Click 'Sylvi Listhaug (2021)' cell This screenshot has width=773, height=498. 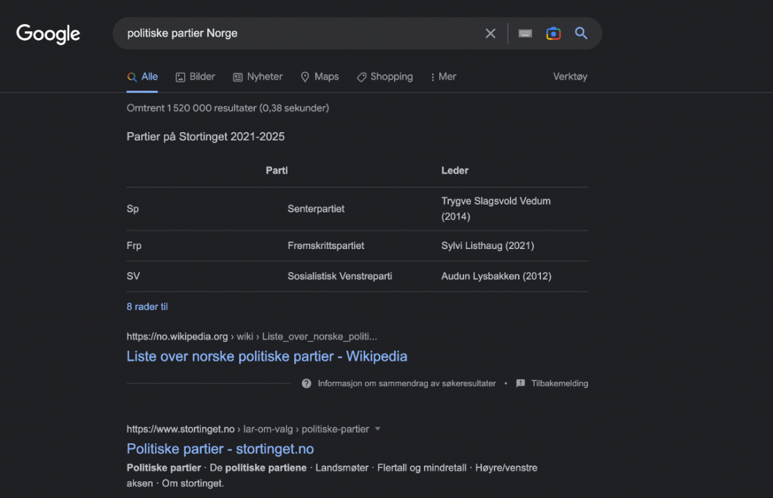click(488, 246)
